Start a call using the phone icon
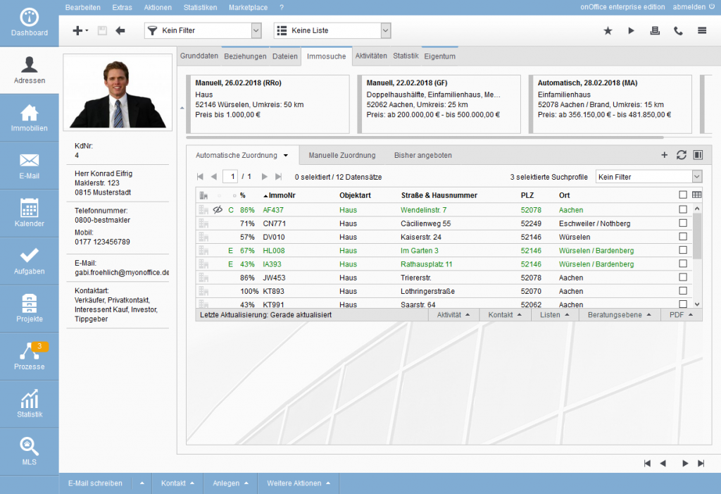Viewport: 721px width, 494px height. point(676,31)
